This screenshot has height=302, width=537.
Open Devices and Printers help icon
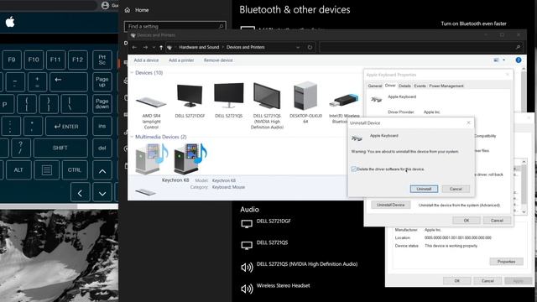519,60
